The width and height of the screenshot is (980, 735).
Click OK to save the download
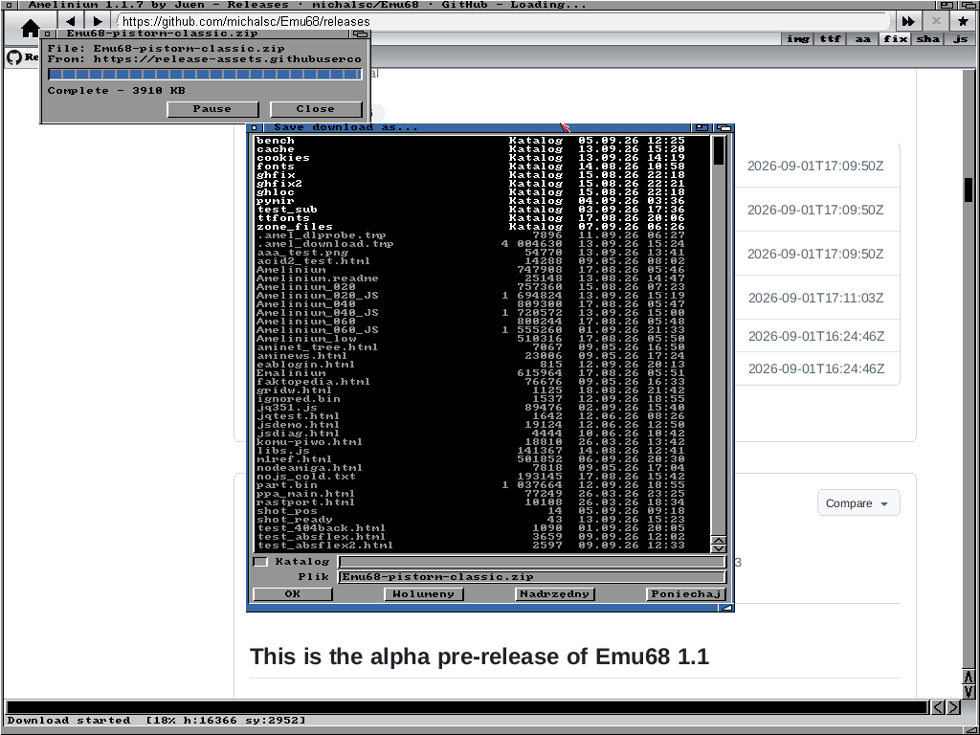293,593
